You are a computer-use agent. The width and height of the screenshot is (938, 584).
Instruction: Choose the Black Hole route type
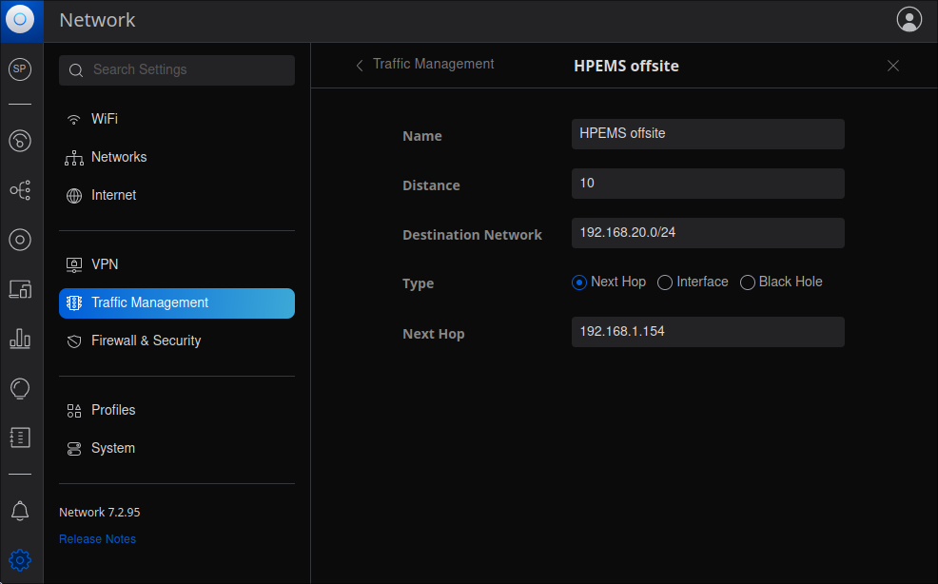pos(747,282)
